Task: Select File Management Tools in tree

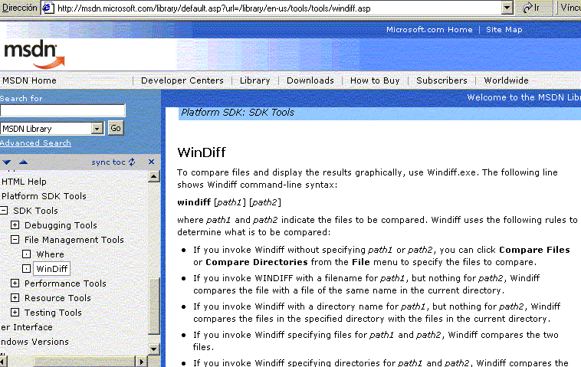Action: pos(74,240)
